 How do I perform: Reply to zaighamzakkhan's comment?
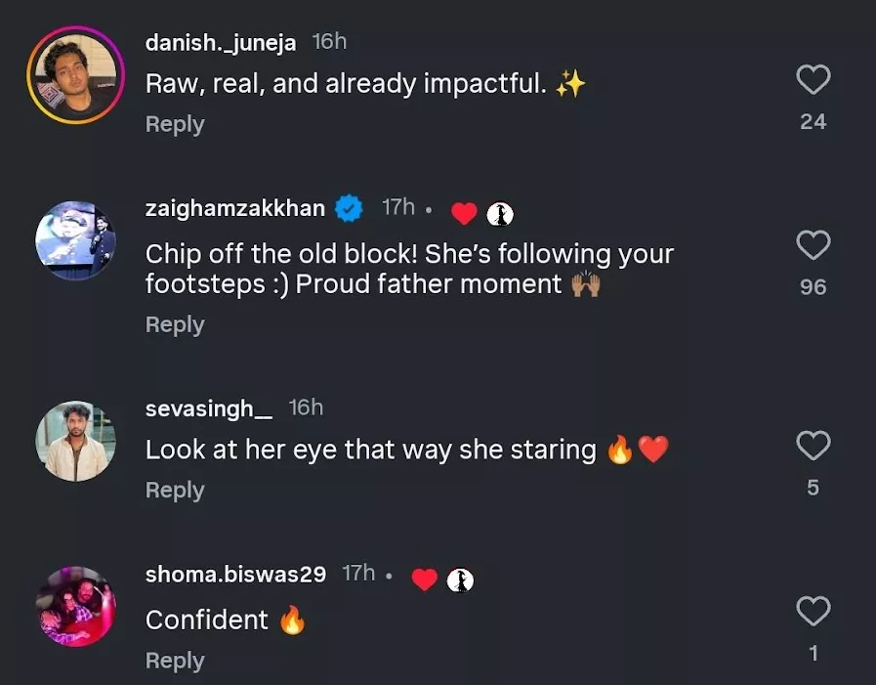(x=175, y=324)
